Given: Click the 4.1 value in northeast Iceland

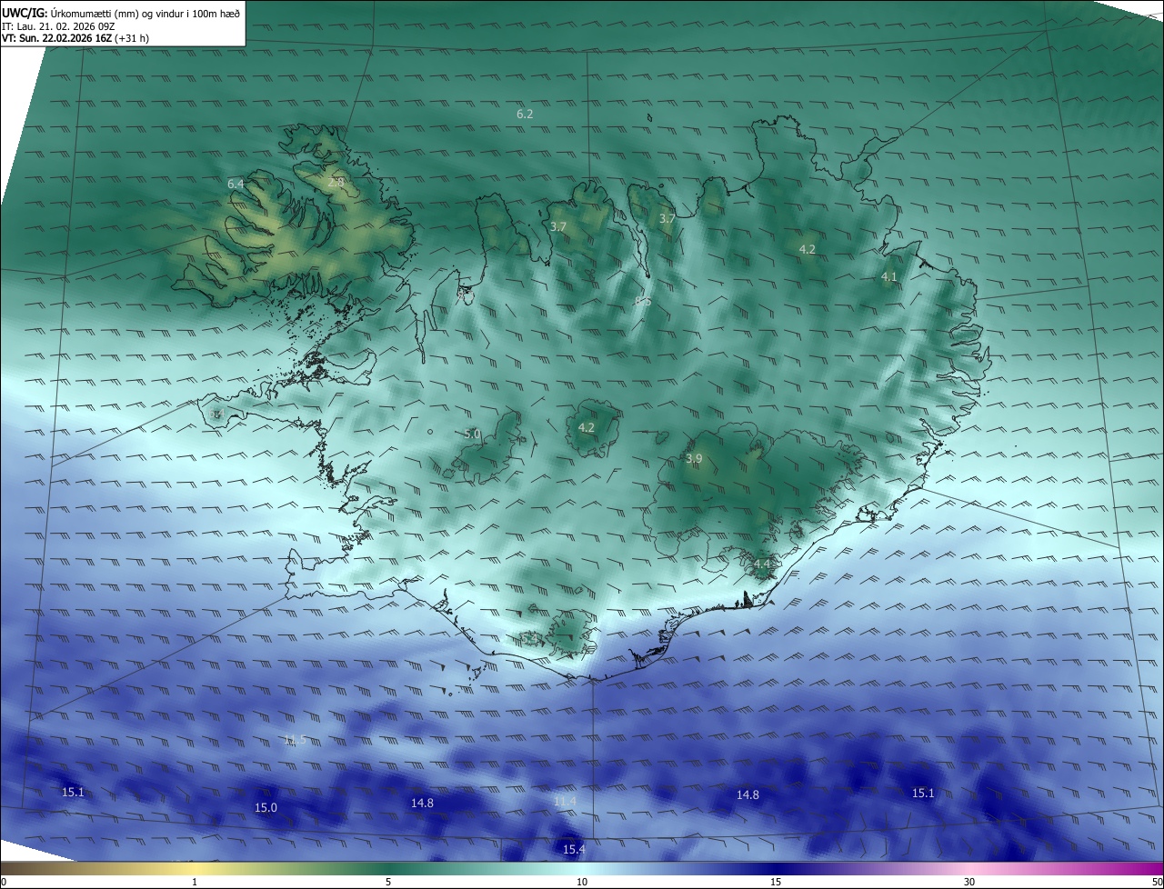Looking at the screenshot, I should (889, 276).
